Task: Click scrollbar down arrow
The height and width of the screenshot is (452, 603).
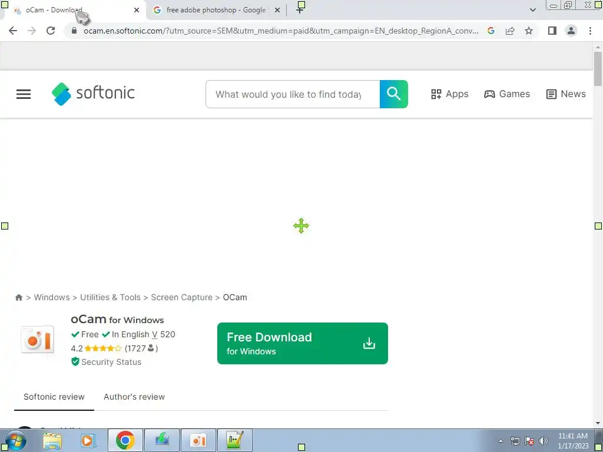Action: click(x=598, y=423)
